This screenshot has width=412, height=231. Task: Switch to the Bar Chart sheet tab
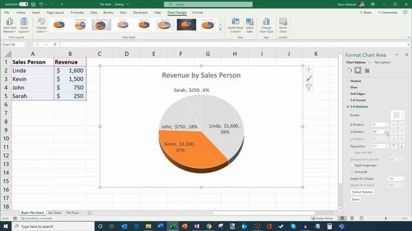pyautogui.click(x=55, y=213)
